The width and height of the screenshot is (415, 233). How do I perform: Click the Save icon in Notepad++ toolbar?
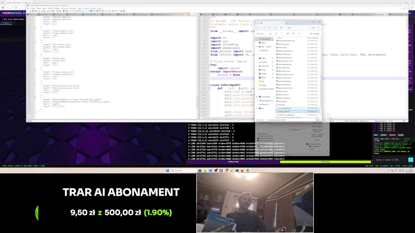click(x=33, y=11)
